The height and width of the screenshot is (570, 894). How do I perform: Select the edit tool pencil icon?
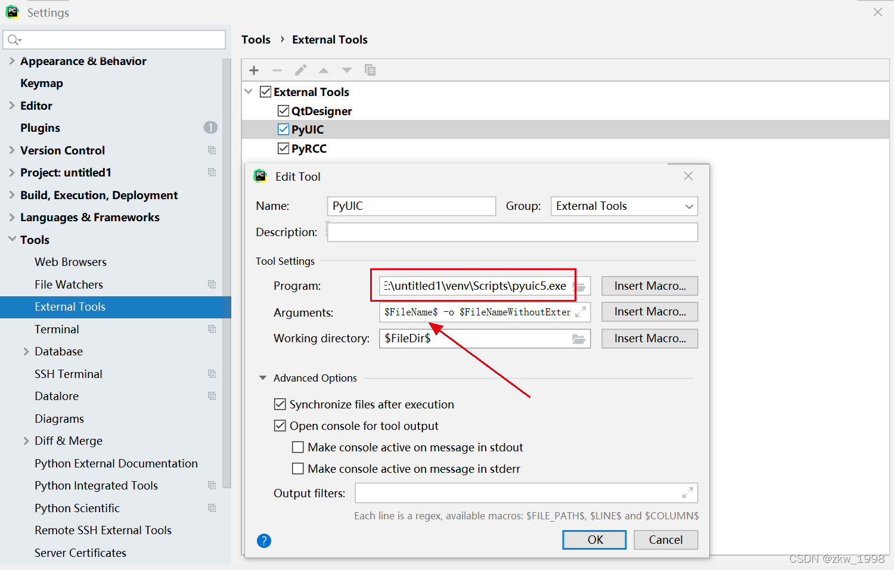click(300, 70)
